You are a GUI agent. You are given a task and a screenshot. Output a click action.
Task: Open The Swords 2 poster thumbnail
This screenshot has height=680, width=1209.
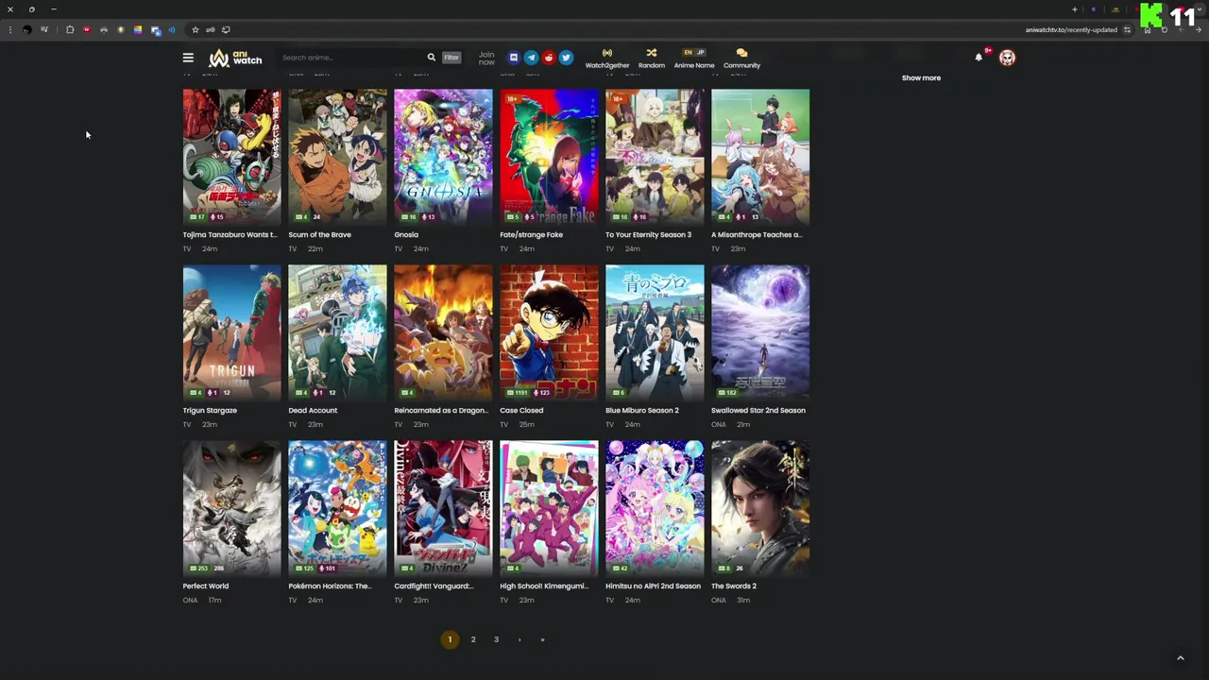pos(760,508)
